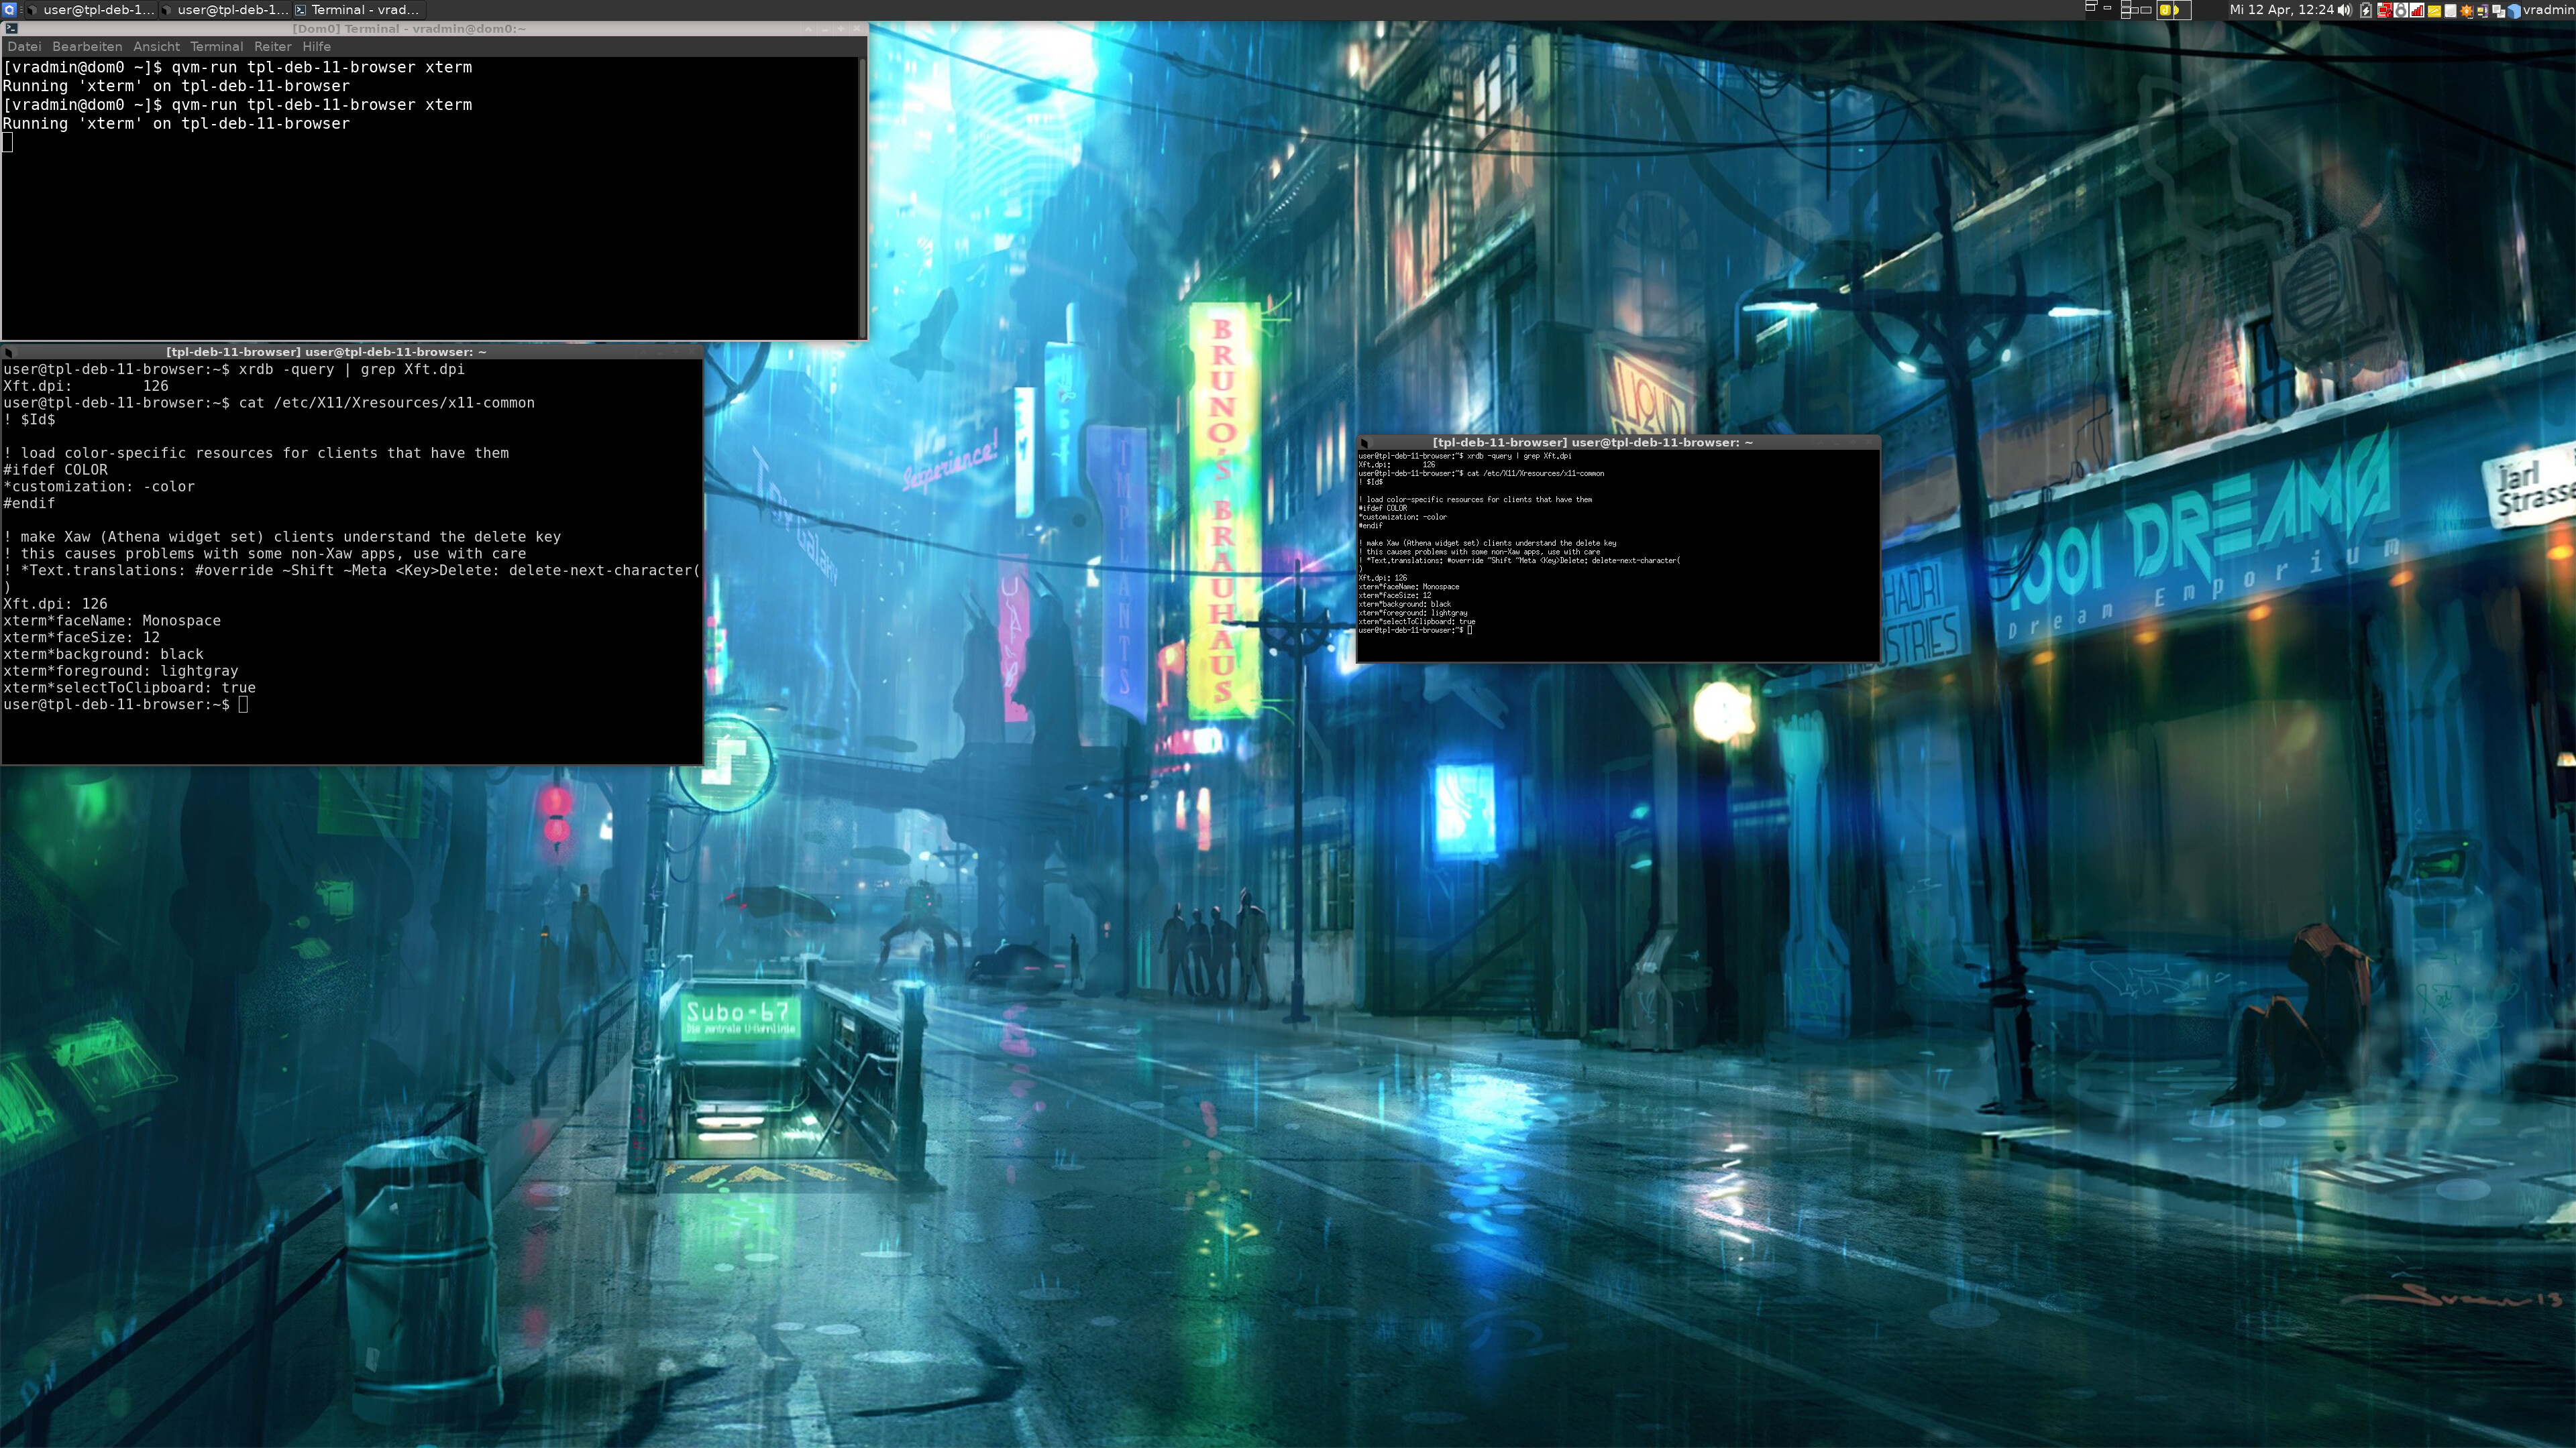Click 'xterm*selectToClipboard: true' in large xterm

tap(129, 688)
